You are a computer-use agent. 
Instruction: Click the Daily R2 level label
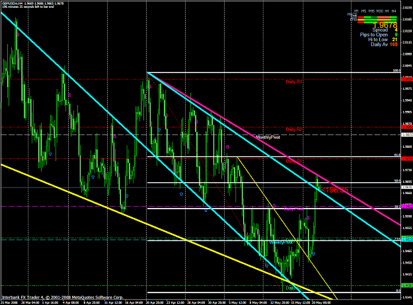[x=294, y=129]
